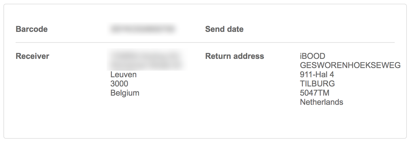This screenshot has width=412, height=143.
Task: Select the GESWORENHOEKSEWEG street name
Action: (350, 65)
